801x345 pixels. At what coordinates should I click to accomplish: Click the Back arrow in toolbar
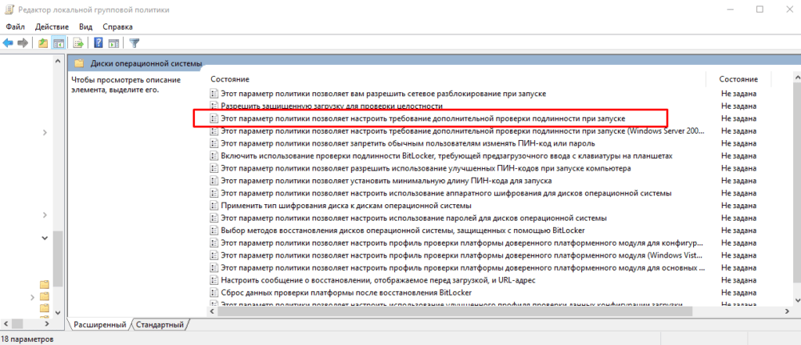coord(8,43)
